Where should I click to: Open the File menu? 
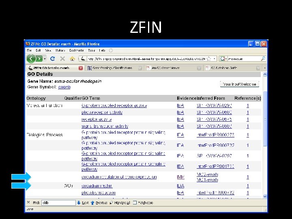coord(29,50)
